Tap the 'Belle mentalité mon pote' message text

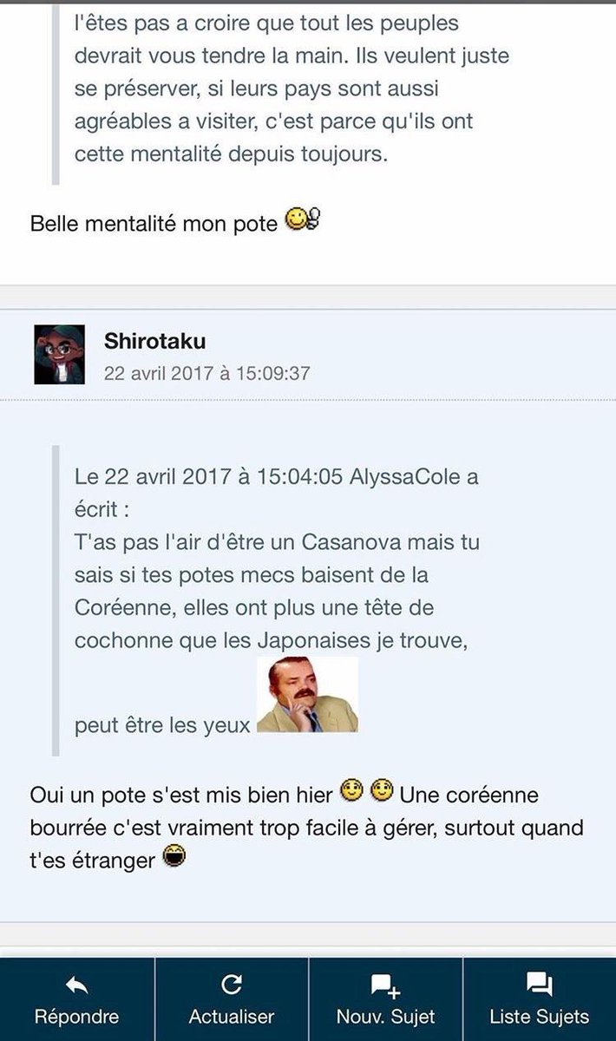154,223
